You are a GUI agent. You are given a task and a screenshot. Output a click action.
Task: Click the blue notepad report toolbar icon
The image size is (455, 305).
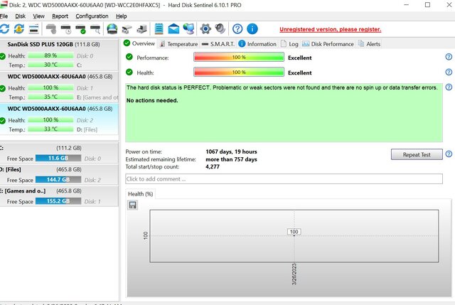tap(159, 29)
